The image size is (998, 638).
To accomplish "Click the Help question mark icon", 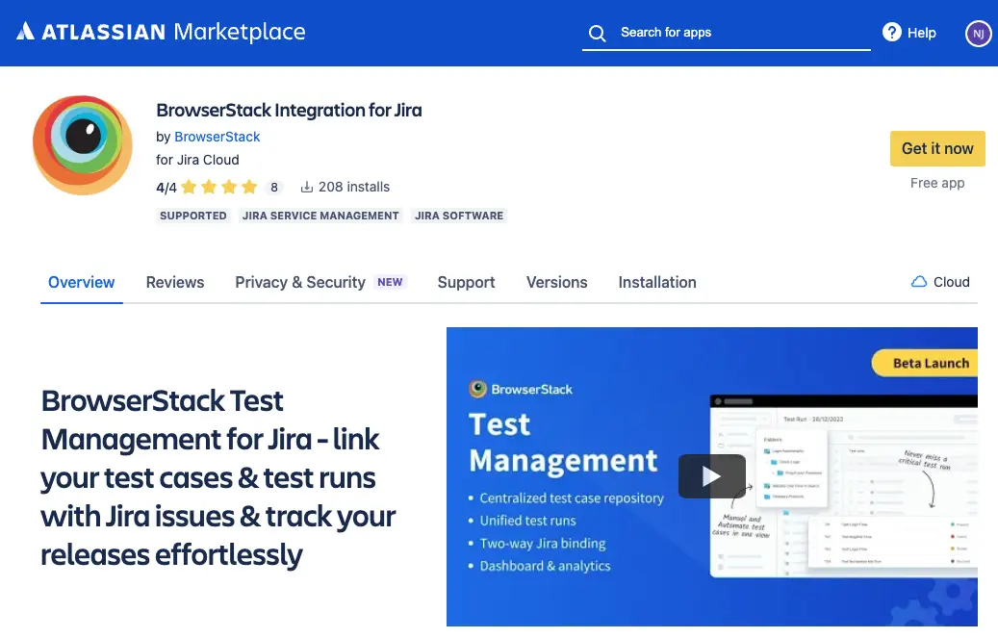I will tap(891, 33).
